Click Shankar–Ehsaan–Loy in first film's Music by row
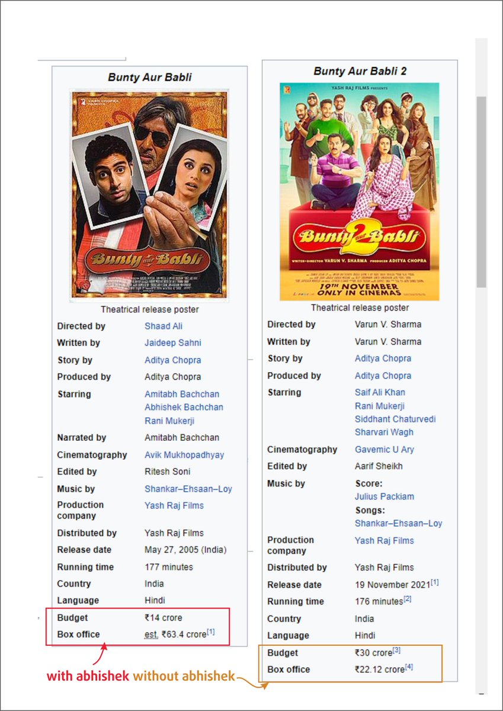The width and height of the screenshot is (503, 711). point(188,489)
